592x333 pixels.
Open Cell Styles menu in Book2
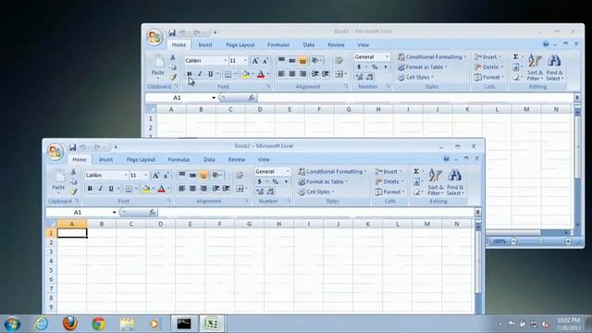pyautogui.click(x=316, y=191)
